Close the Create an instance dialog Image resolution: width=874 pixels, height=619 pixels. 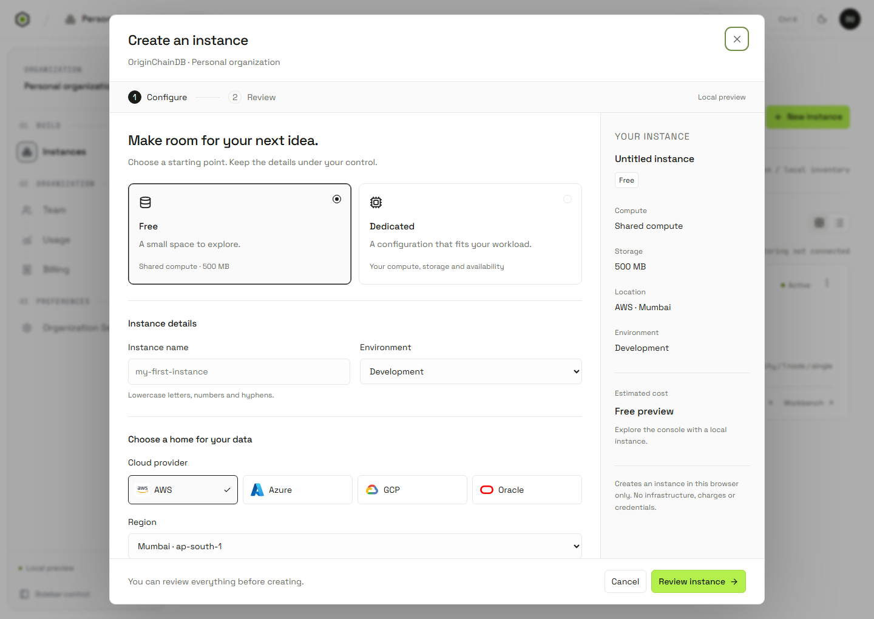coord(737,39)
